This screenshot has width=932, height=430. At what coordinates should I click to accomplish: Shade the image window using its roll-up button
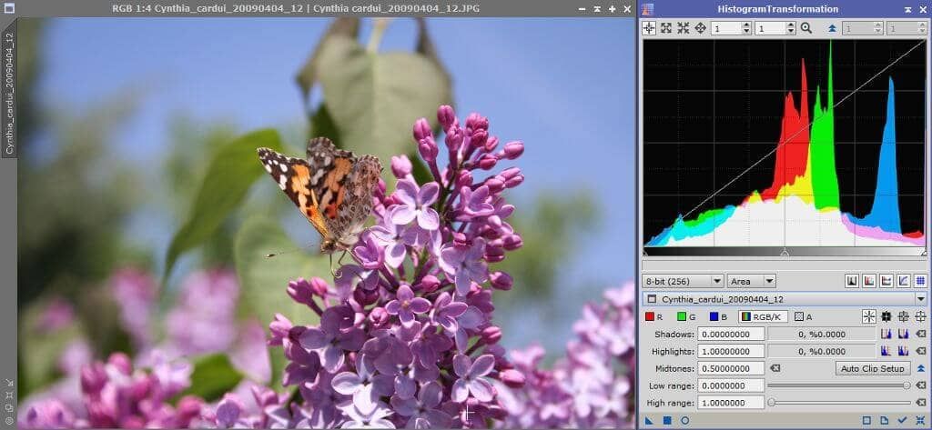click(x=597, y=9)
